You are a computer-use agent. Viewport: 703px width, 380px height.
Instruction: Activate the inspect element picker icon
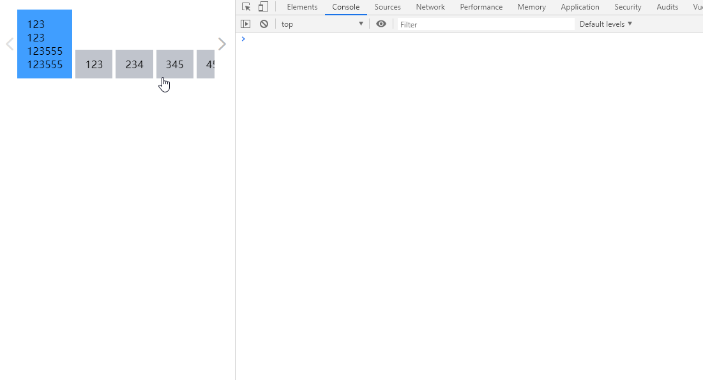click(246, 7)
